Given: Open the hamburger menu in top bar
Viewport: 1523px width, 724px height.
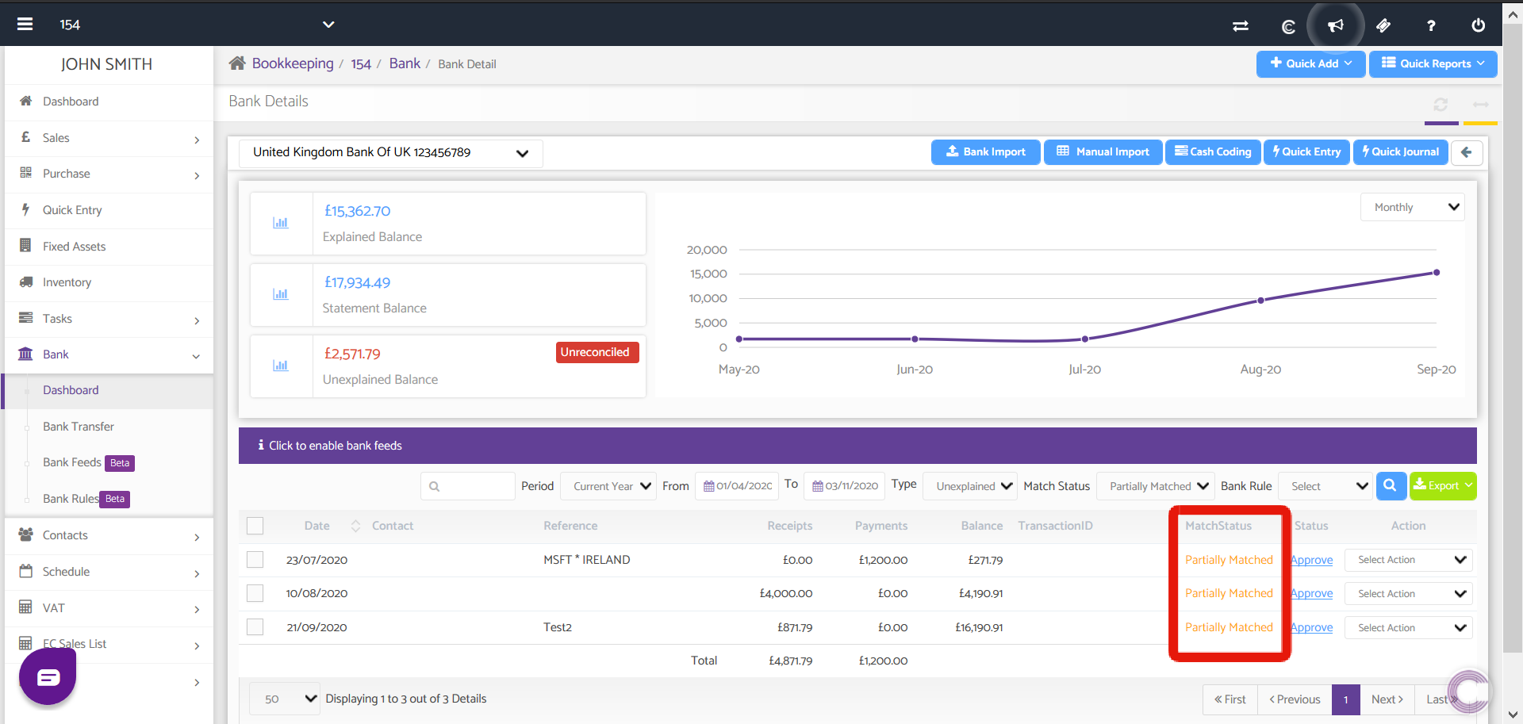Looking at the screenshot, I should (25, 25).
